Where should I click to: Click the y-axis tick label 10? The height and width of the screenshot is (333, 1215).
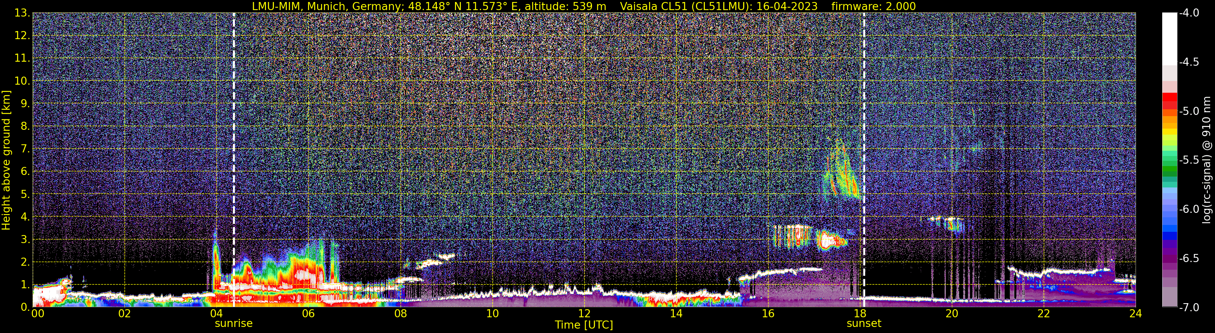[22, 81]
